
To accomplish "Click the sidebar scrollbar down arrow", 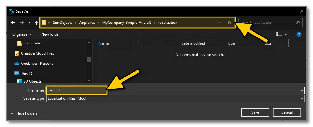I will 89,81.
